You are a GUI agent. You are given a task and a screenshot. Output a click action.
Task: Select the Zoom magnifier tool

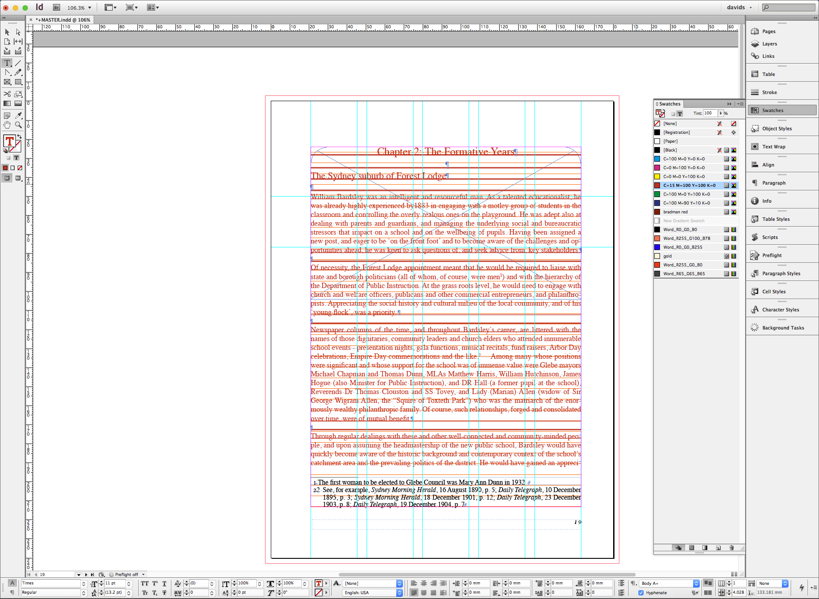click(18, 125)
